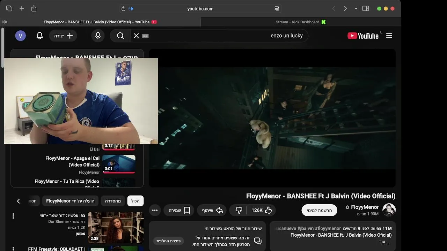This screenshot has width=447, height=251.
Task: Select the 'מהסדרה' filter chip
Action: pos(113,201)
